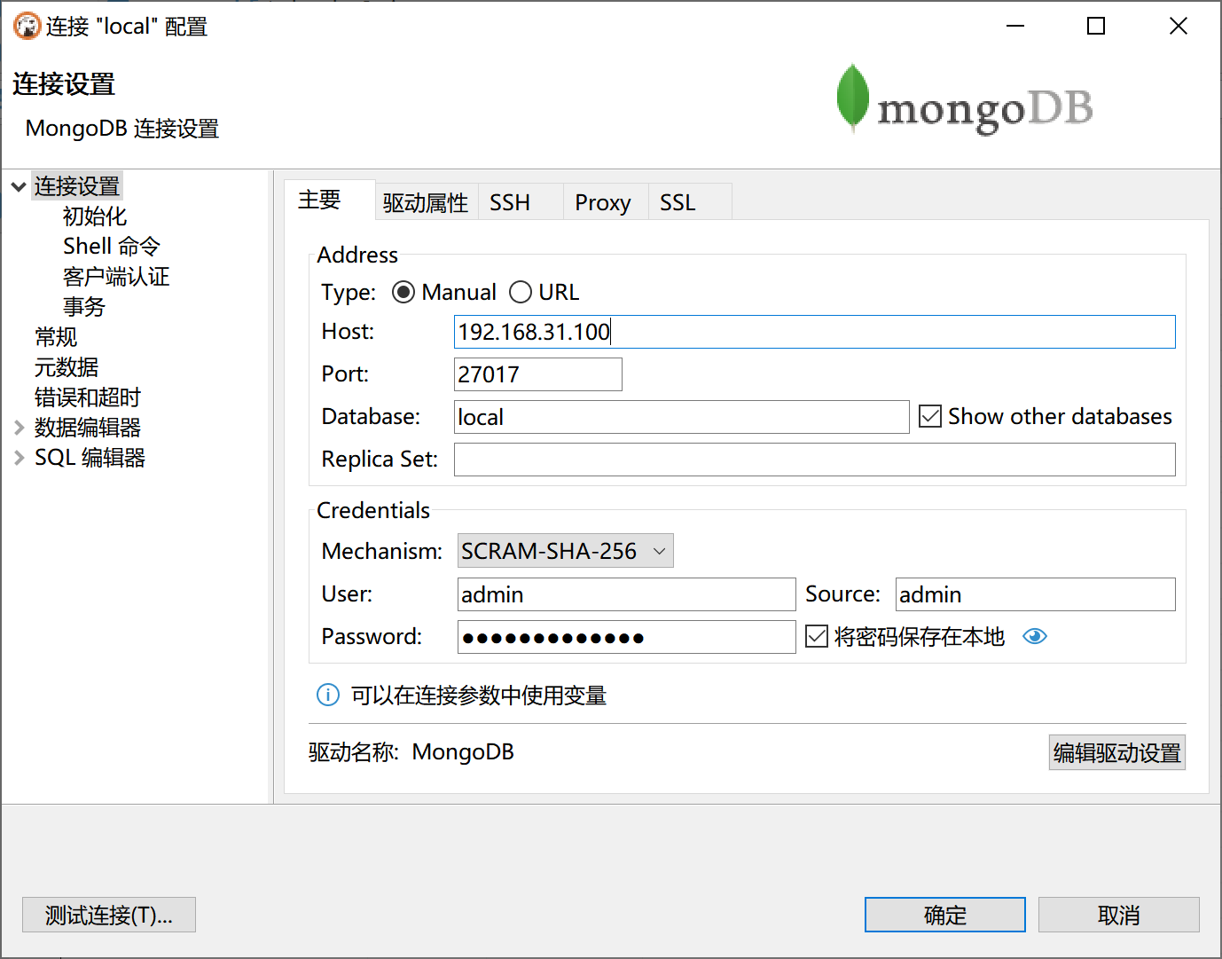Select 元数据 in the settings tree
The height and width of the screenshot is (959, 1222).
click(67, 367)
